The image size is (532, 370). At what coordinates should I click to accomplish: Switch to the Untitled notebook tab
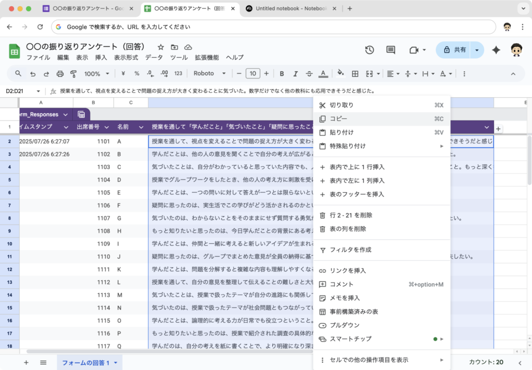click(x=291, y=8)
